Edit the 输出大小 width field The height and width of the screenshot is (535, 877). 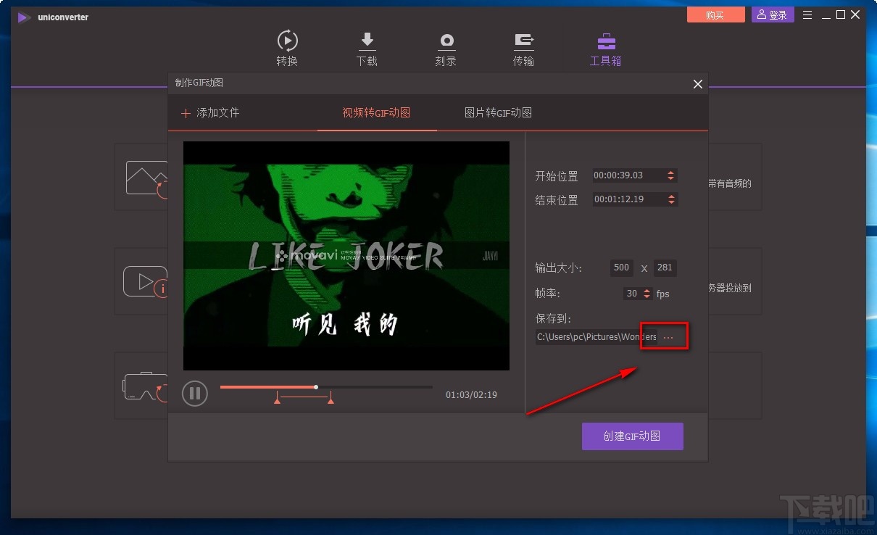(620, 267)
